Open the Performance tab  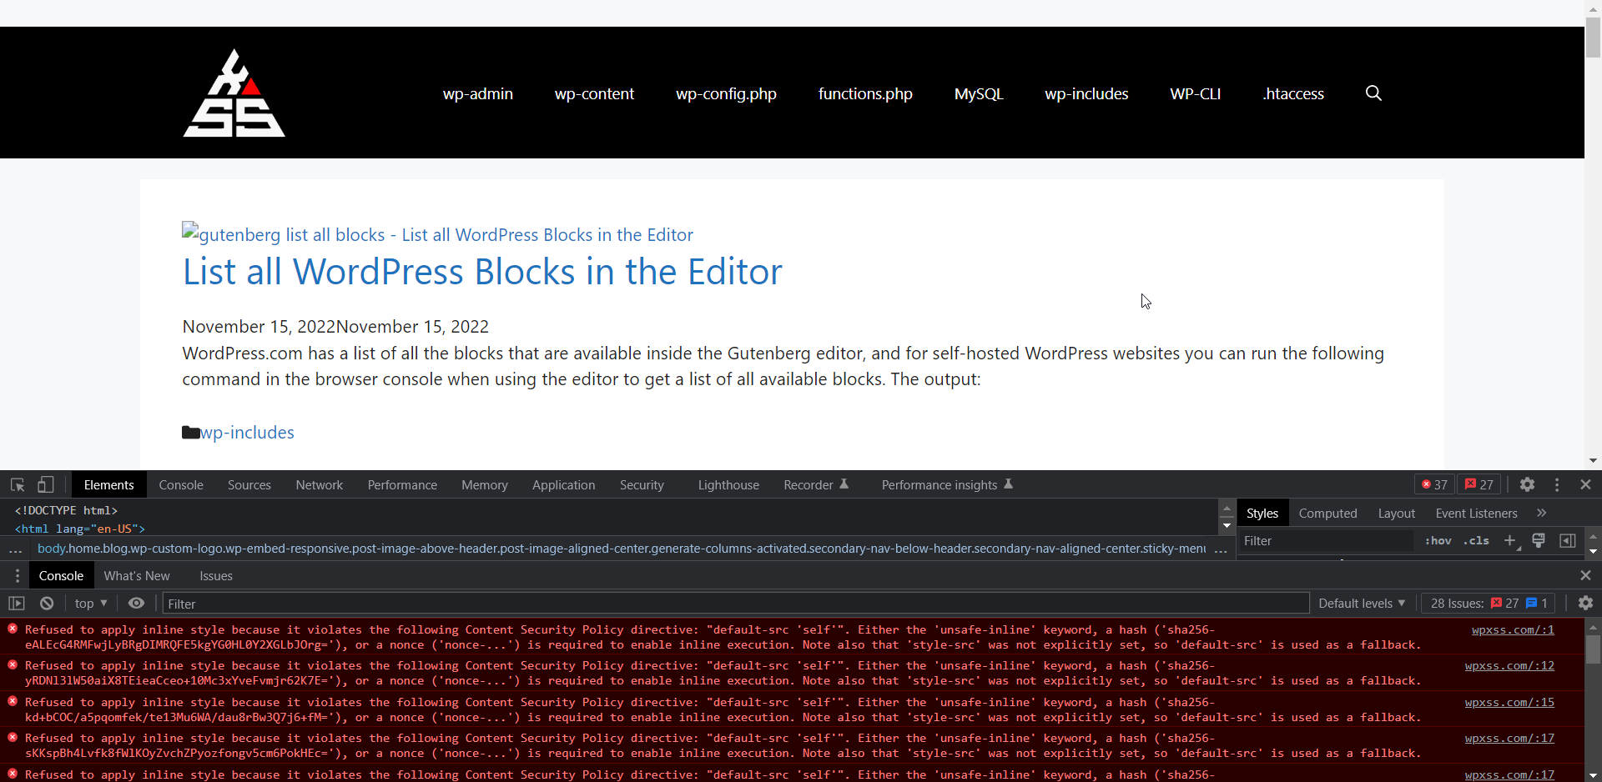[402, 484]
